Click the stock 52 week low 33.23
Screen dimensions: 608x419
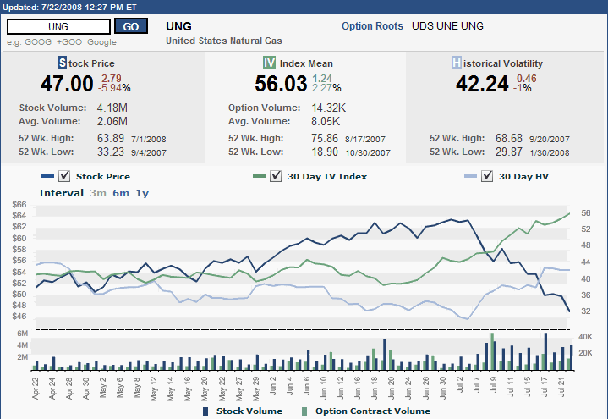pyautogui.click(x=111, y=152)
